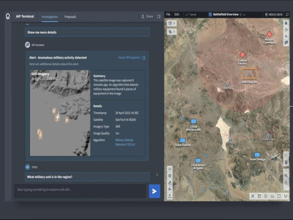
Task: Open the File menu
Action: pyautogui.click(x=168, y=15)
